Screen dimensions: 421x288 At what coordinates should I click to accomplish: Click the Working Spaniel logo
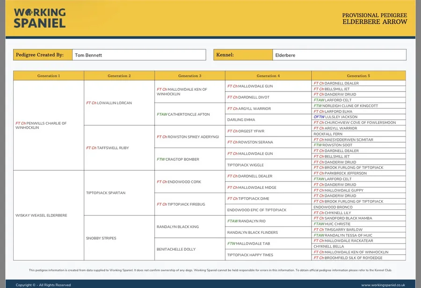40,18
